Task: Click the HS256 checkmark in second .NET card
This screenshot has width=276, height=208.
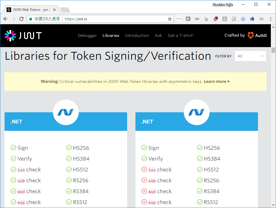Action: [200, 148]
